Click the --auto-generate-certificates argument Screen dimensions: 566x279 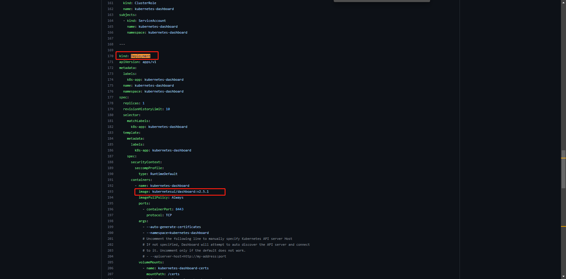pos(174,227)
